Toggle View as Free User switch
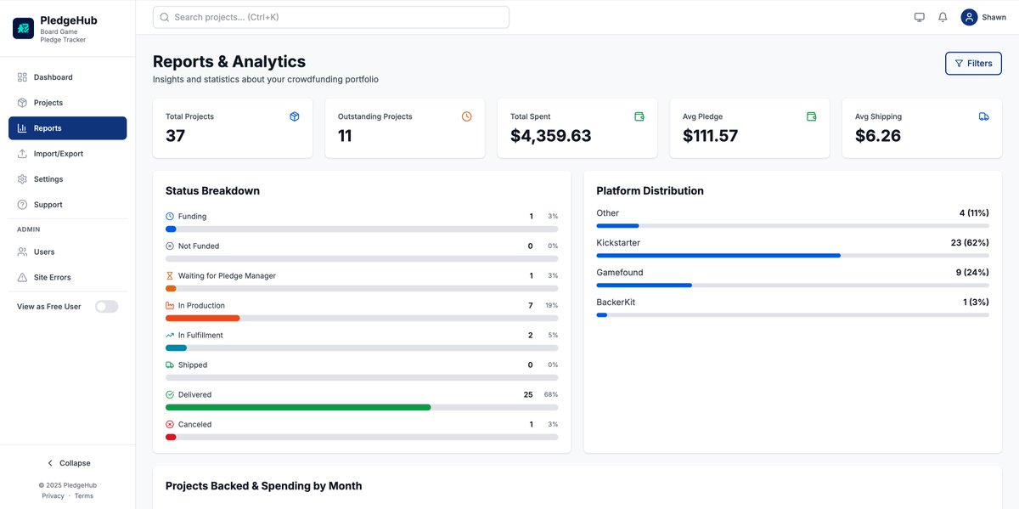Viewport: 1019px width, 509px height. click(106, 307)
